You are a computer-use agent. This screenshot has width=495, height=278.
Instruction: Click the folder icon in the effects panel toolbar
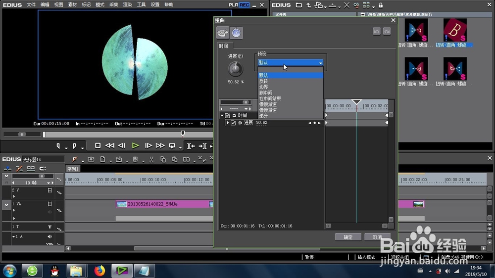click(298, 5)
